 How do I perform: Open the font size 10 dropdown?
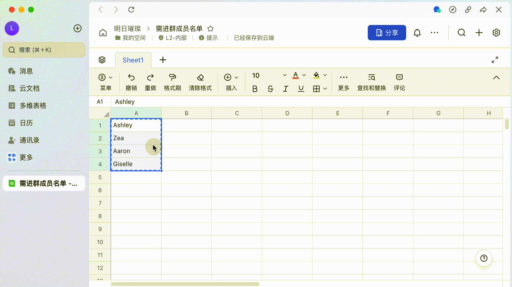269,76
